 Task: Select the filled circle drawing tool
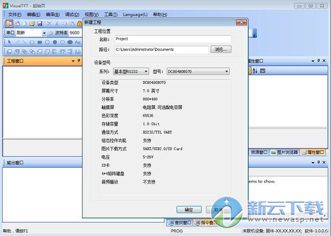(x=55, y=42)
